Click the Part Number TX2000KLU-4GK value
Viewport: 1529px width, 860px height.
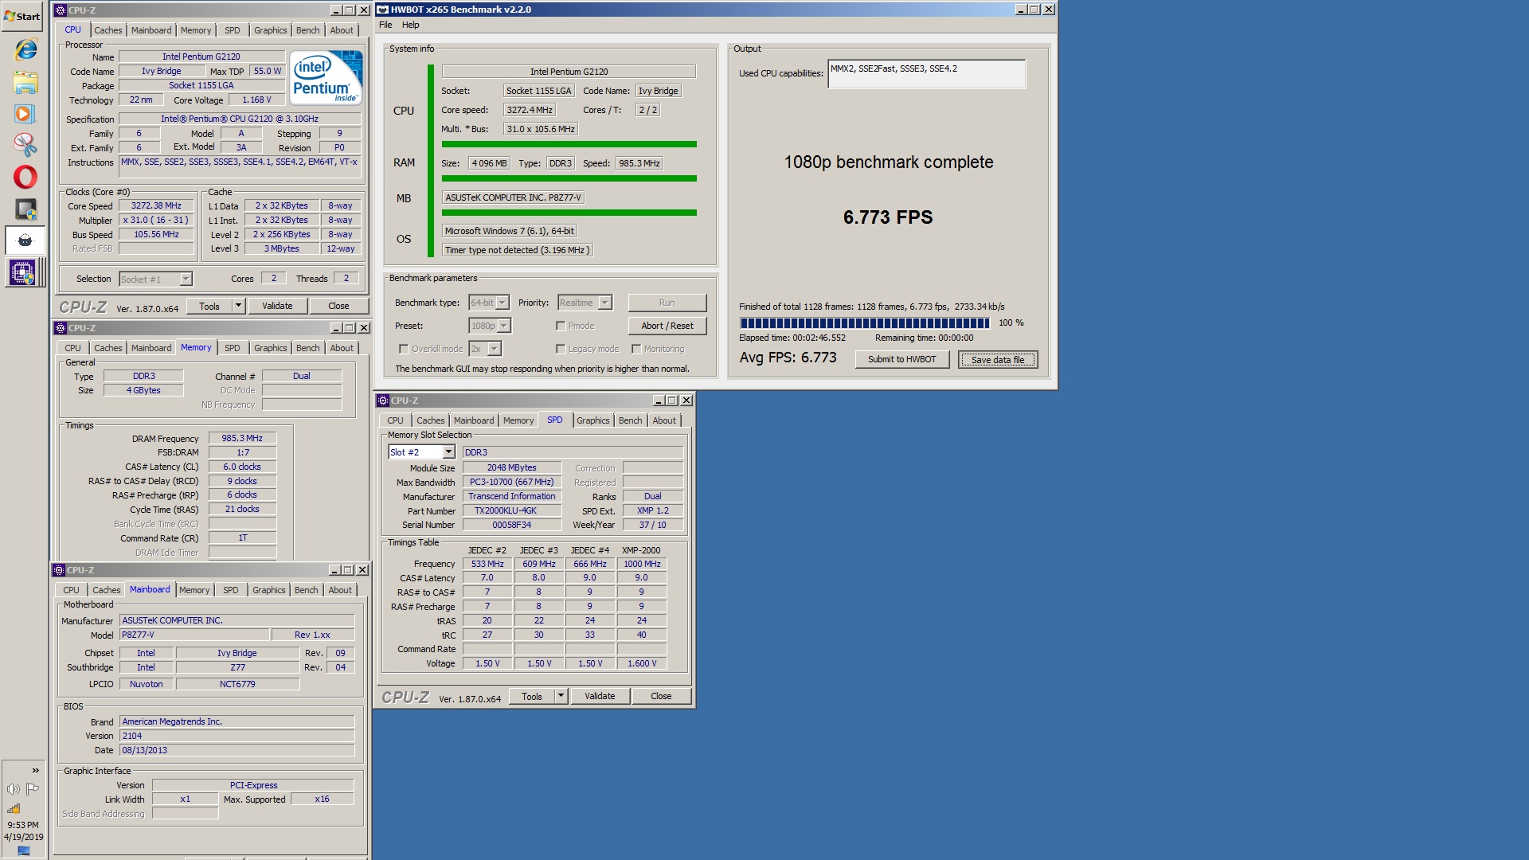(x=511, y=511)
